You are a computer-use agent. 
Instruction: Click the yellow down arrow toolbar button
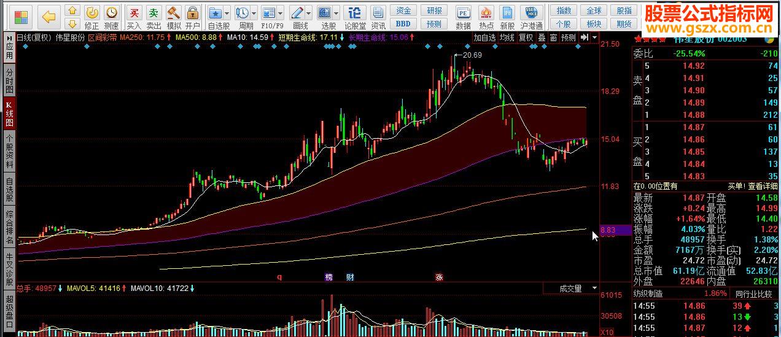pos(72,24)
